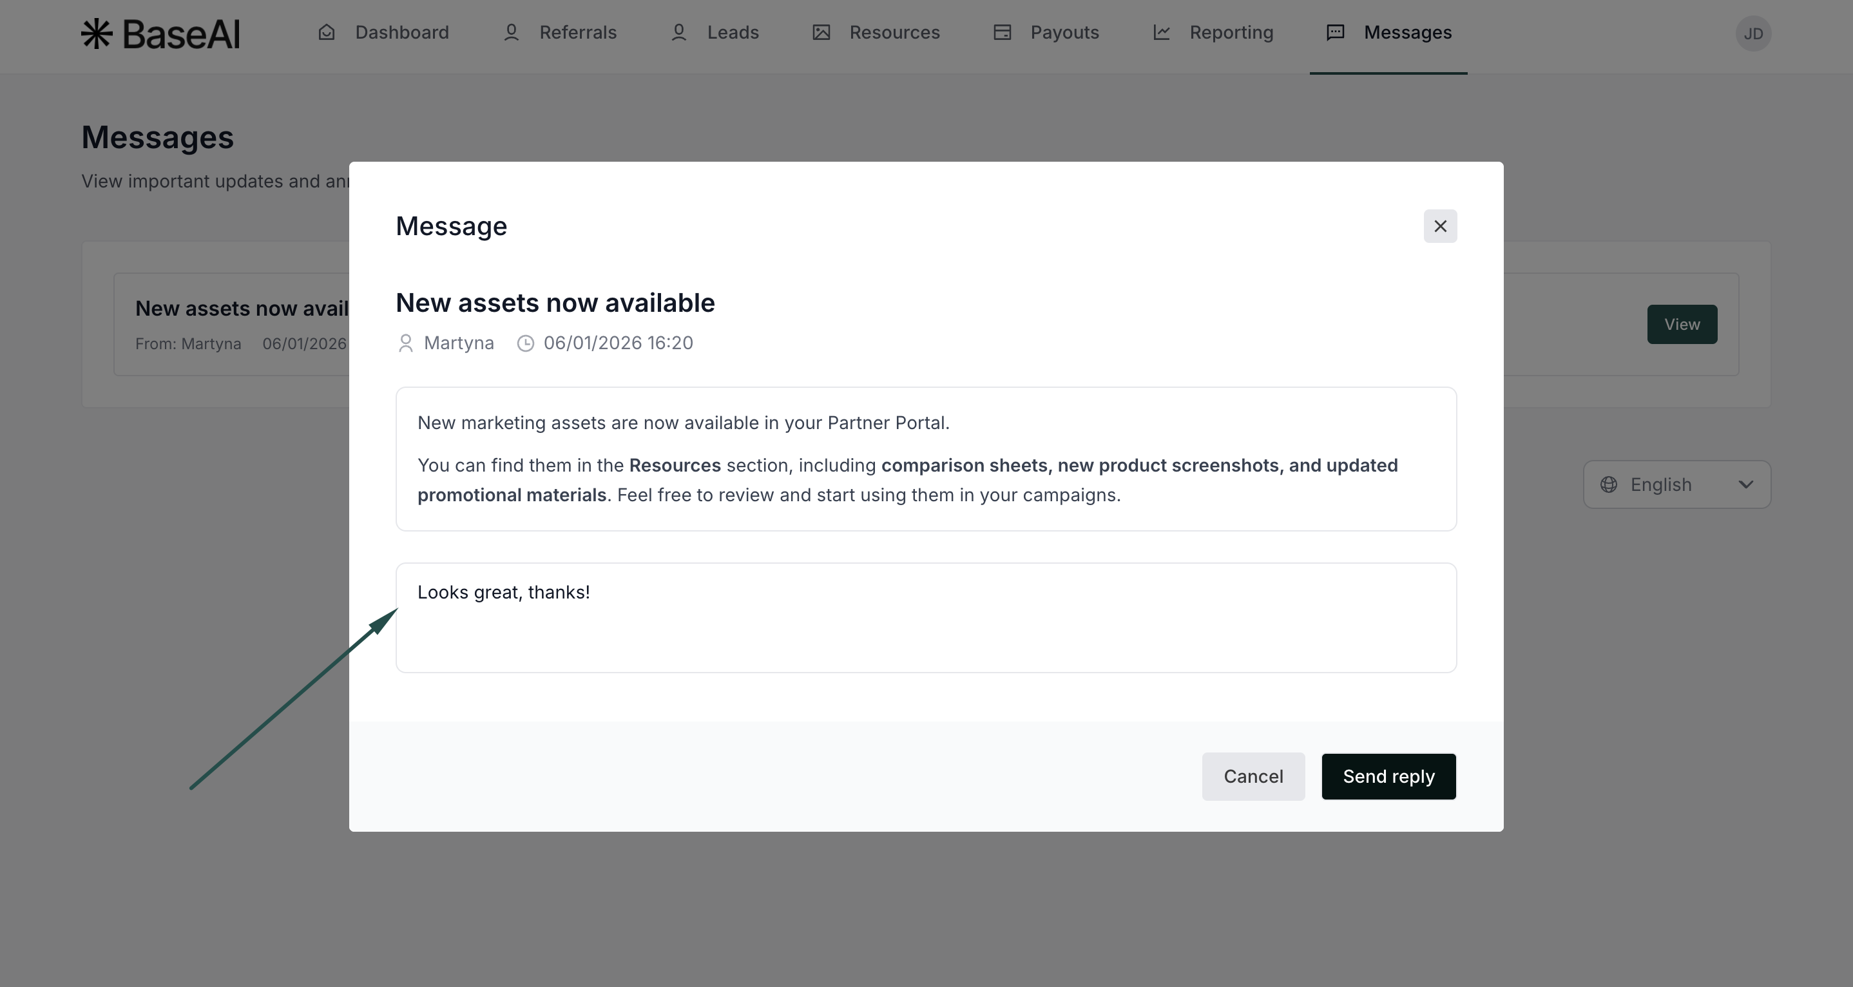Click the Leads person icon

tap(678, 32)
